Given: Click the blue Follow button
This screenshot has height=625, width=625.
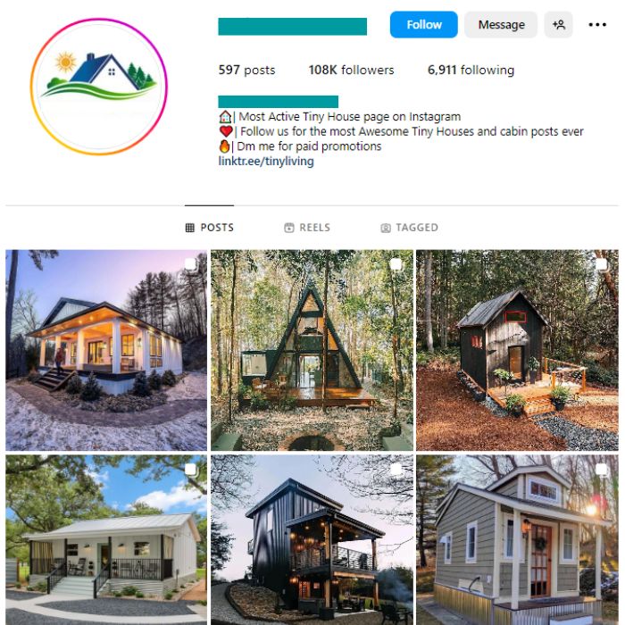Looking at the screenshot, I should point(424,25).
